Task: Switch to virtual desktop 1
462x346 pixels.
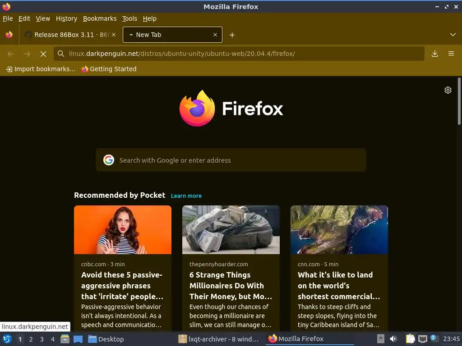Action: point(20,339)
